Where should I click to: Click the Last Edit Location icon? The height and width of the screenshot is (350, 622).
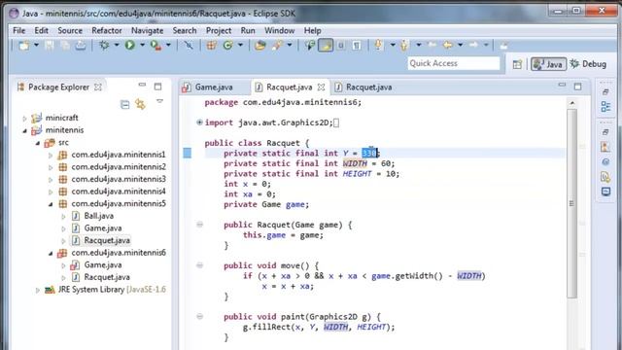point(432,46)
